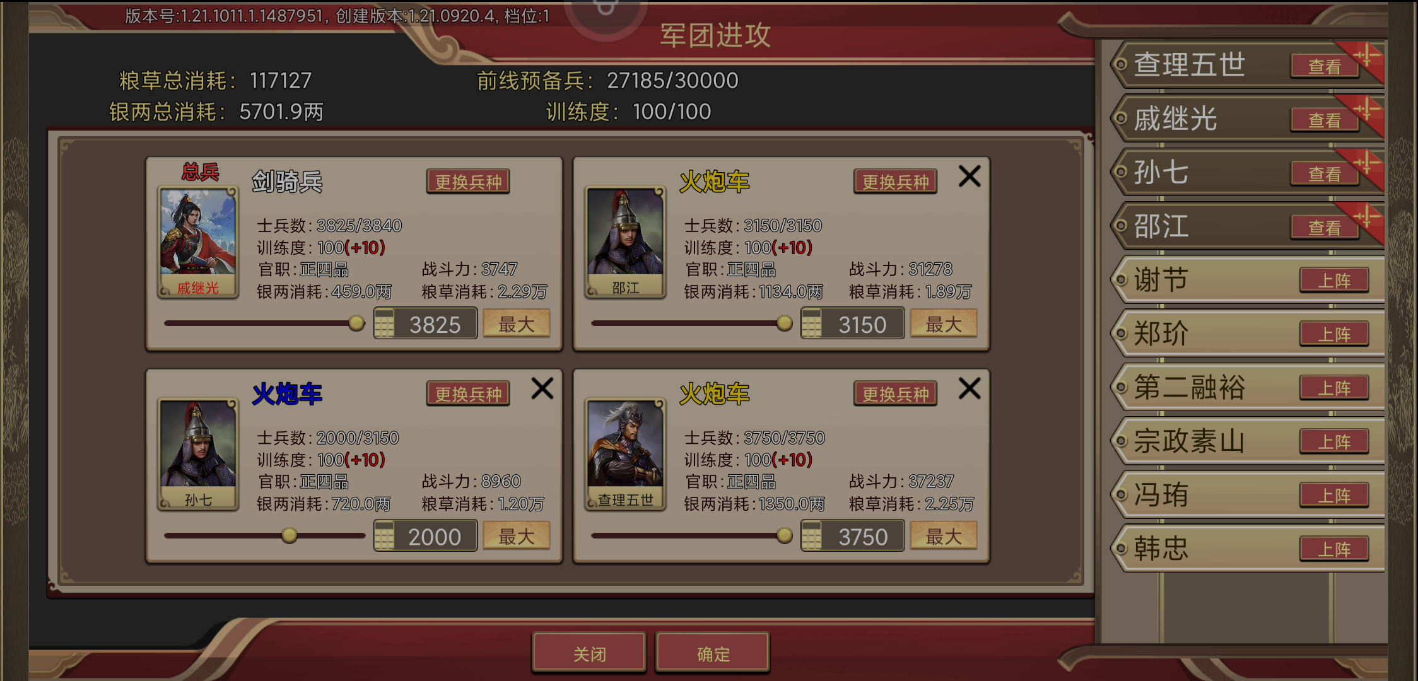Remove 孙七 from the formation
1418x681 pixels.
542,388
